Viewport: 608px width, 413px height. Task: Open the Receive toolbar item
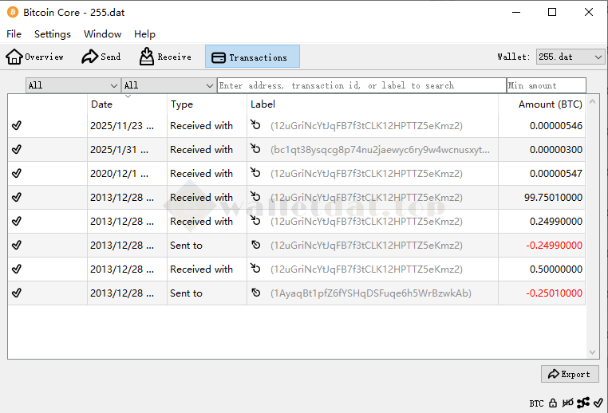tap(165, 57)
